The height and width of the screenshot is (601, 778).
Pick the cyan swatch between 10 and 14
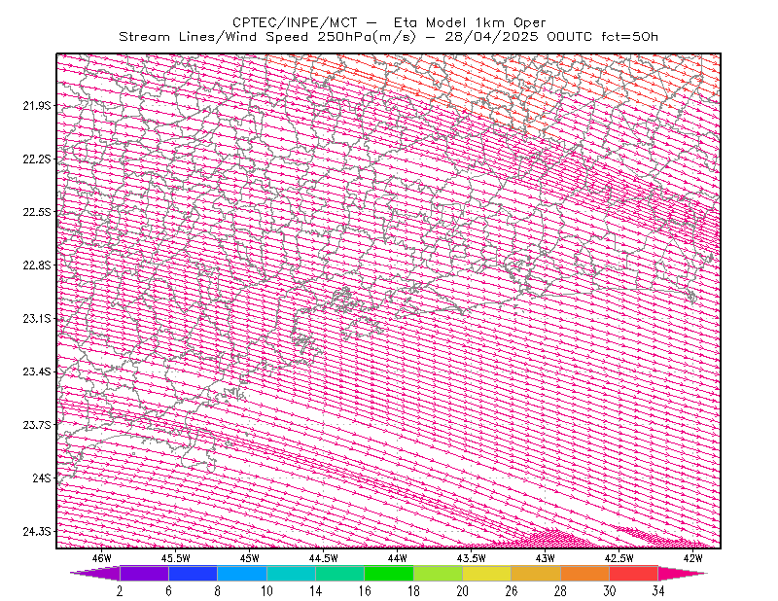tap(291, 573)
